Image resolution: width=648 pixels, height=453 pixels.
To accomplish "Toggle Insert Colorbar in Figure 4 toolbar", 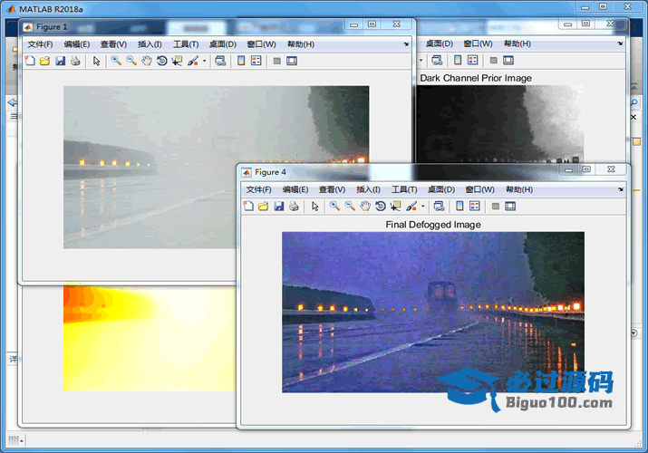I will click(459, 207).
